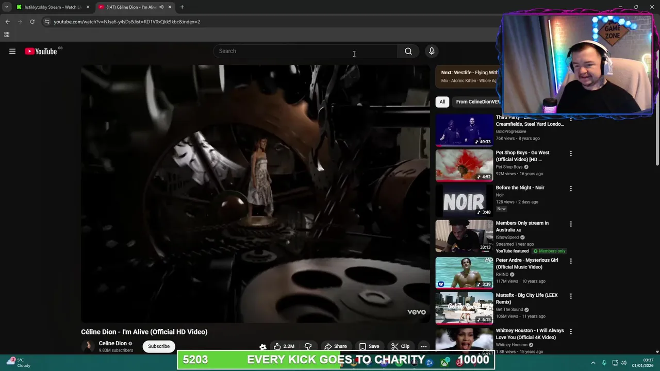660x371 pixels.
Task: Open Members Only stream in Australia title
Action: [522, 226]
